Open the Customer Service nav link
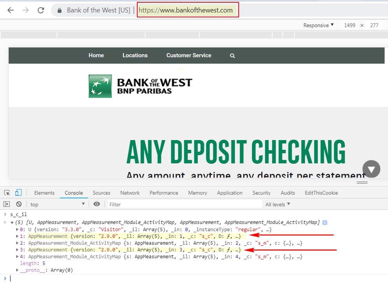The width and height of the screenshot is (388, 291). tap(189, 55)
